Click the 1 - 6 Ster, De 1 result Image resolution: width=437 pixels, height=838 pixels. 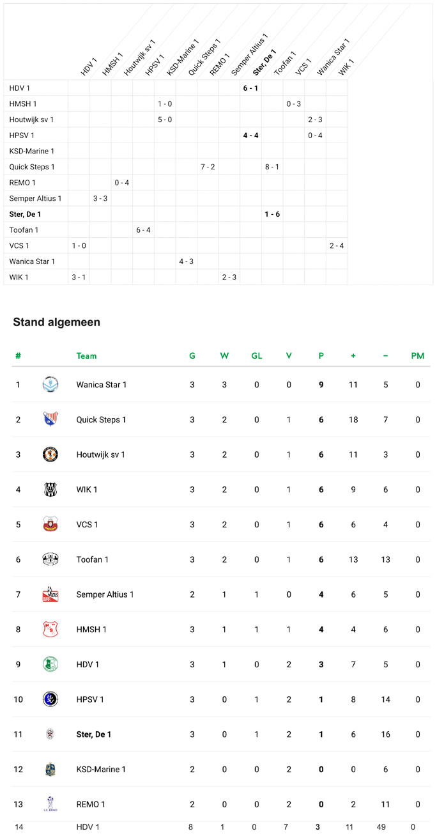click(x=272, y=214)
